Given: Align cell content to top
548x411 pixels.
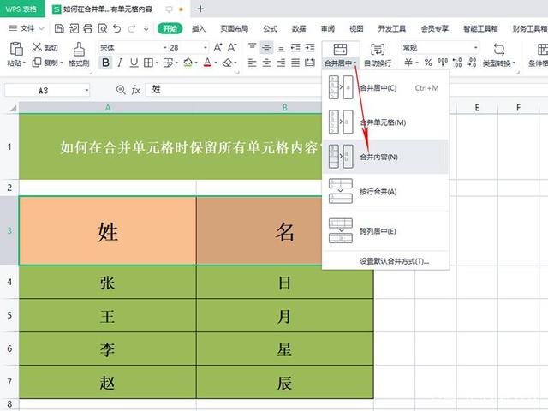Looking at the screenshot, I should click(x=252, y=47).
